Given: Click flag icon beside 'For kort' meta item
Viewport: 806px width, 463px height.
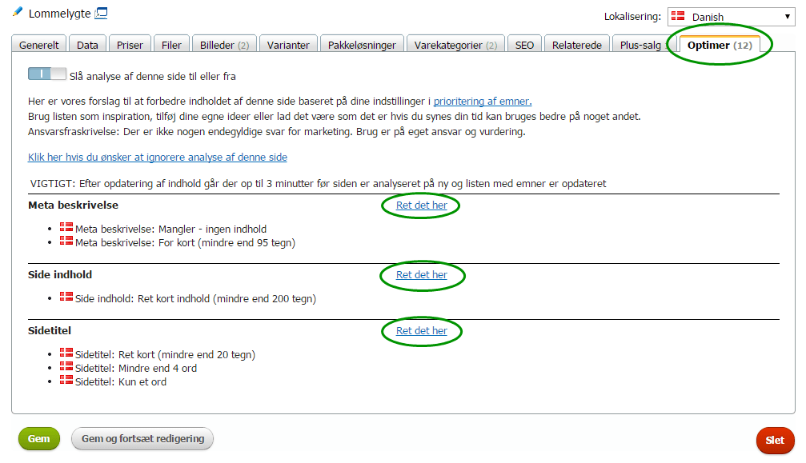Looking at the screenshot, I should point(66,240).
